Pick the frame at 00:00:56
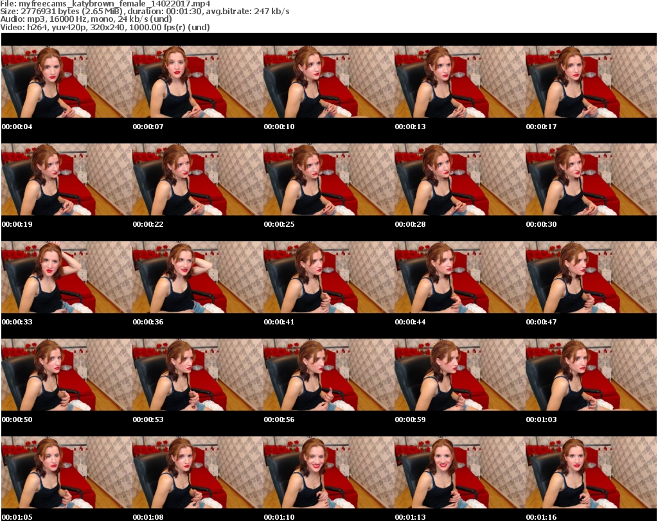Viewport: 658px width, 521px height. [x=328, y=375]
